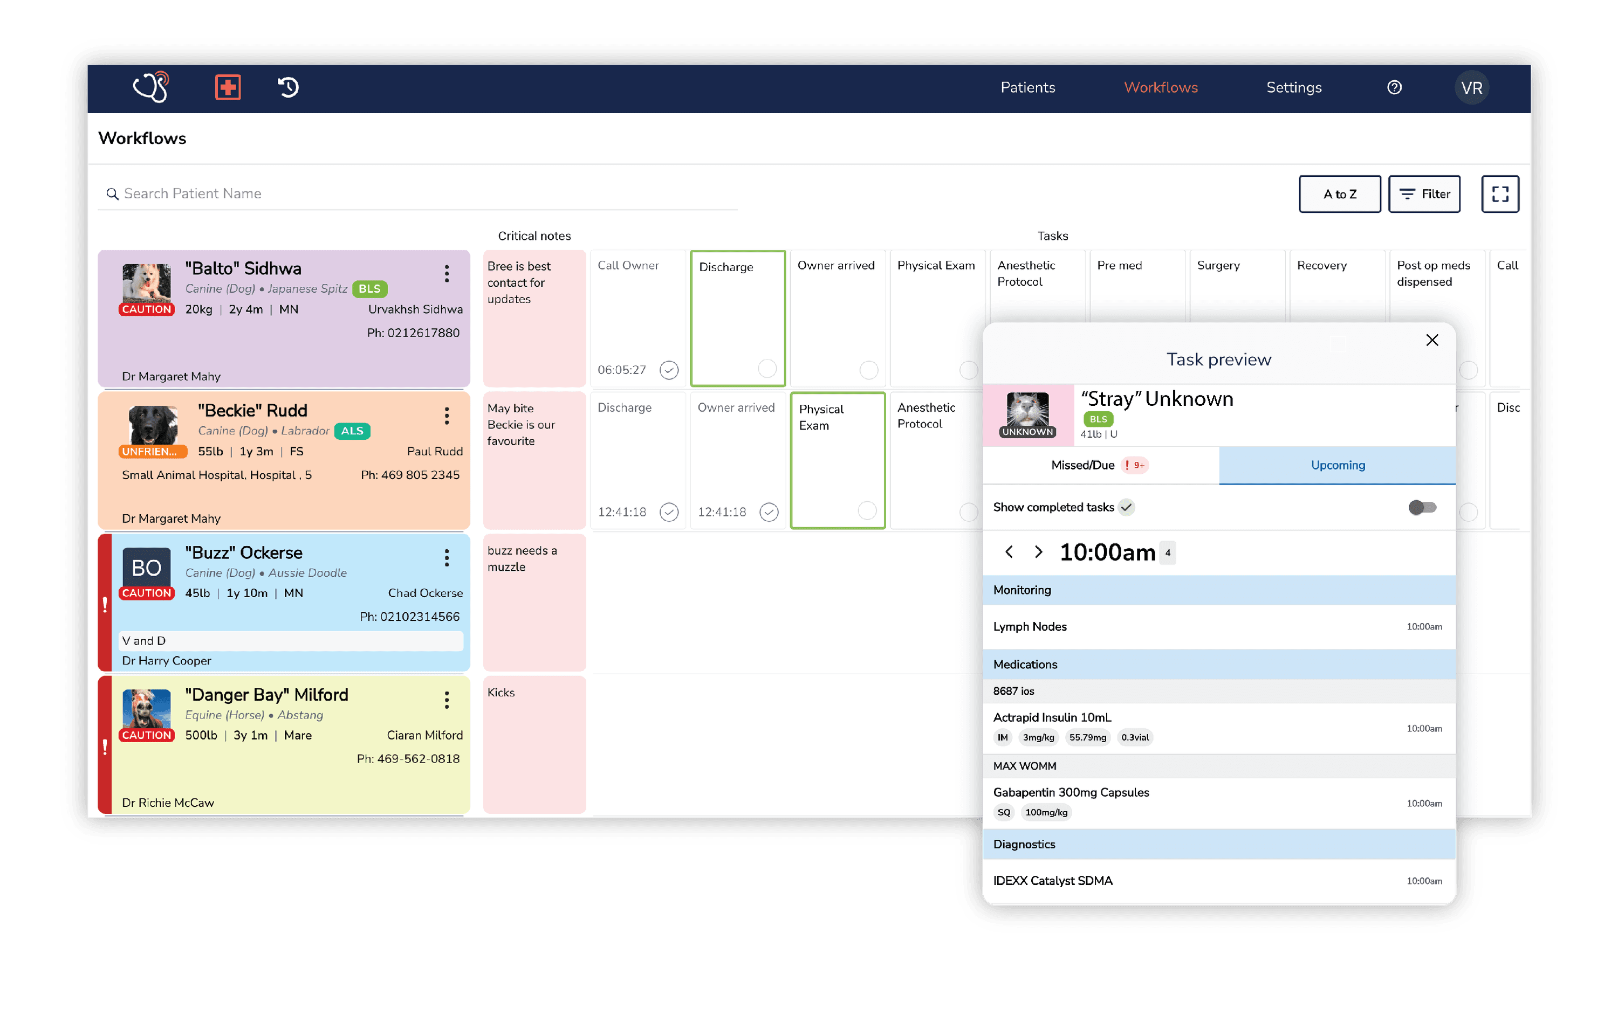Click Danger Bay's 'Kicks' critical note

pos(534,745)
